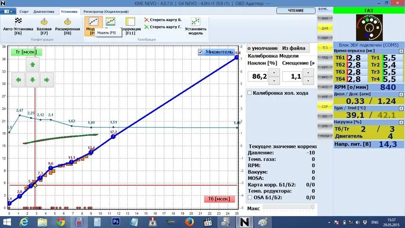This screenshot has height=228, width=405.
Task: Select the model curve point labeled 9,6
Action: [x=51, y=168]
